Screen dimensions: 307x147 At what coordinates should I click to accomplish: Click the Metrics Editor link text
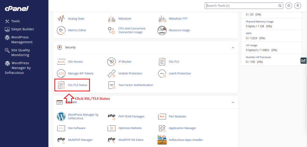(77, 30)
